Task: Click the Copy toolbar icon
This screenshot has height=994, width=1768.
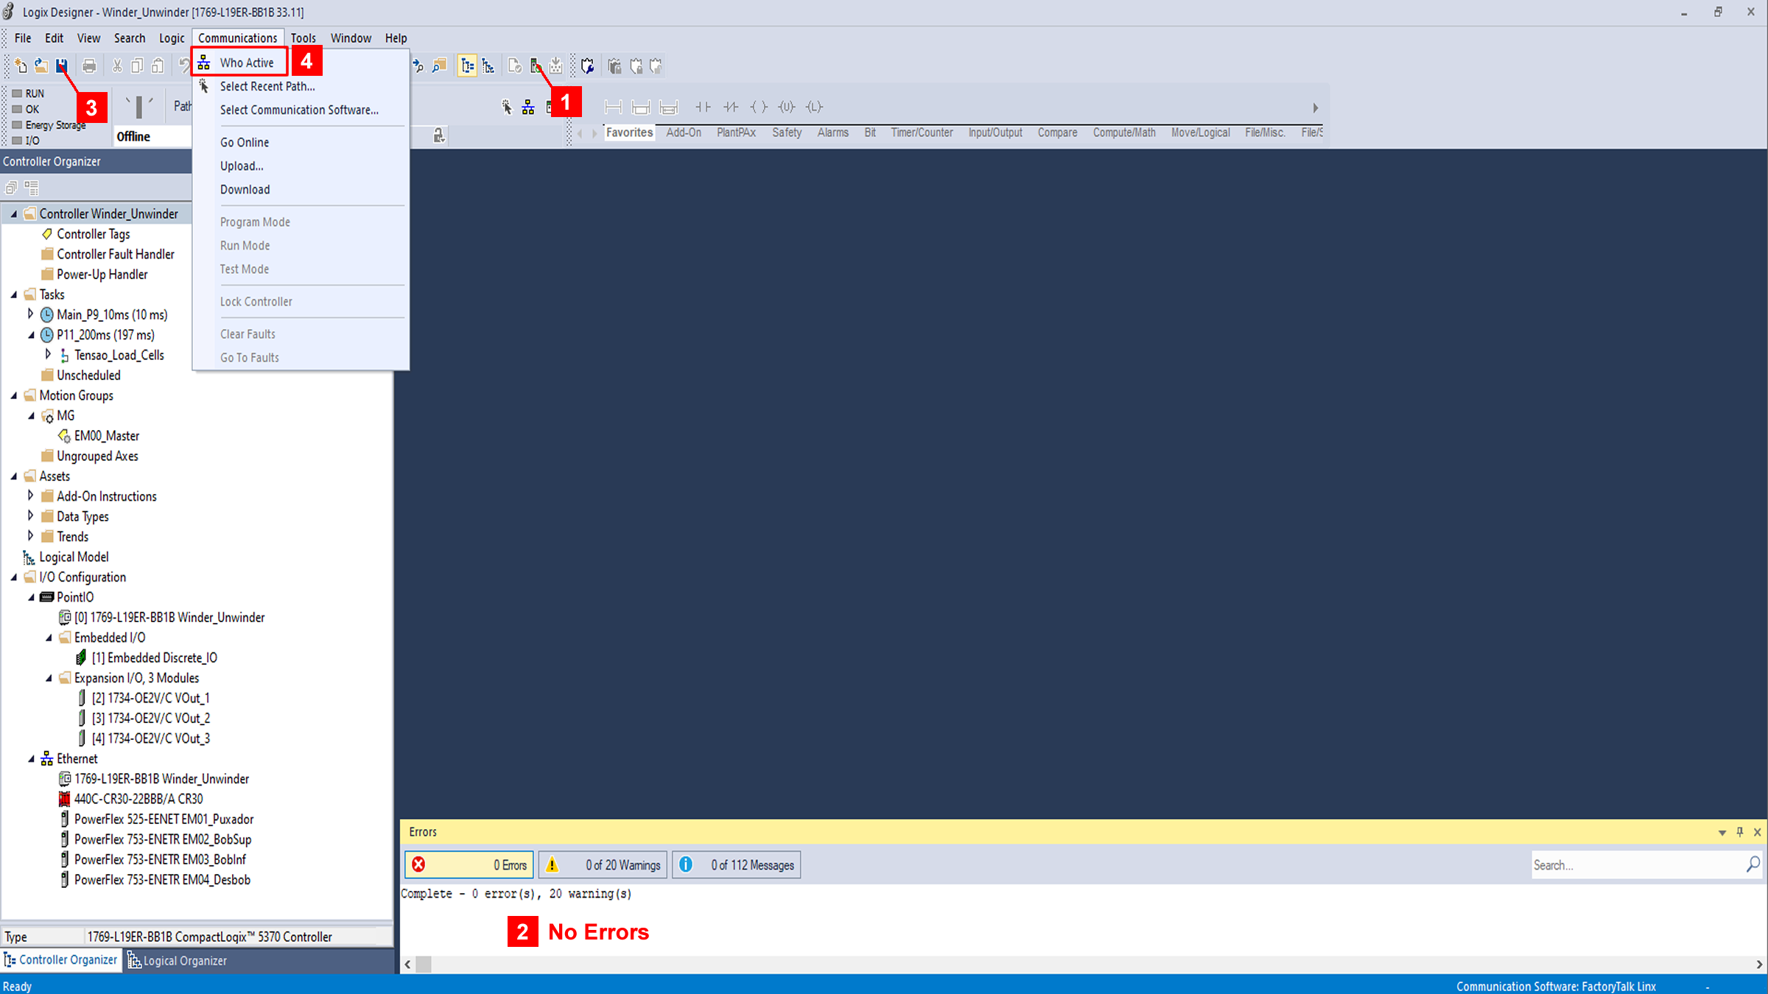Action: 137,66
